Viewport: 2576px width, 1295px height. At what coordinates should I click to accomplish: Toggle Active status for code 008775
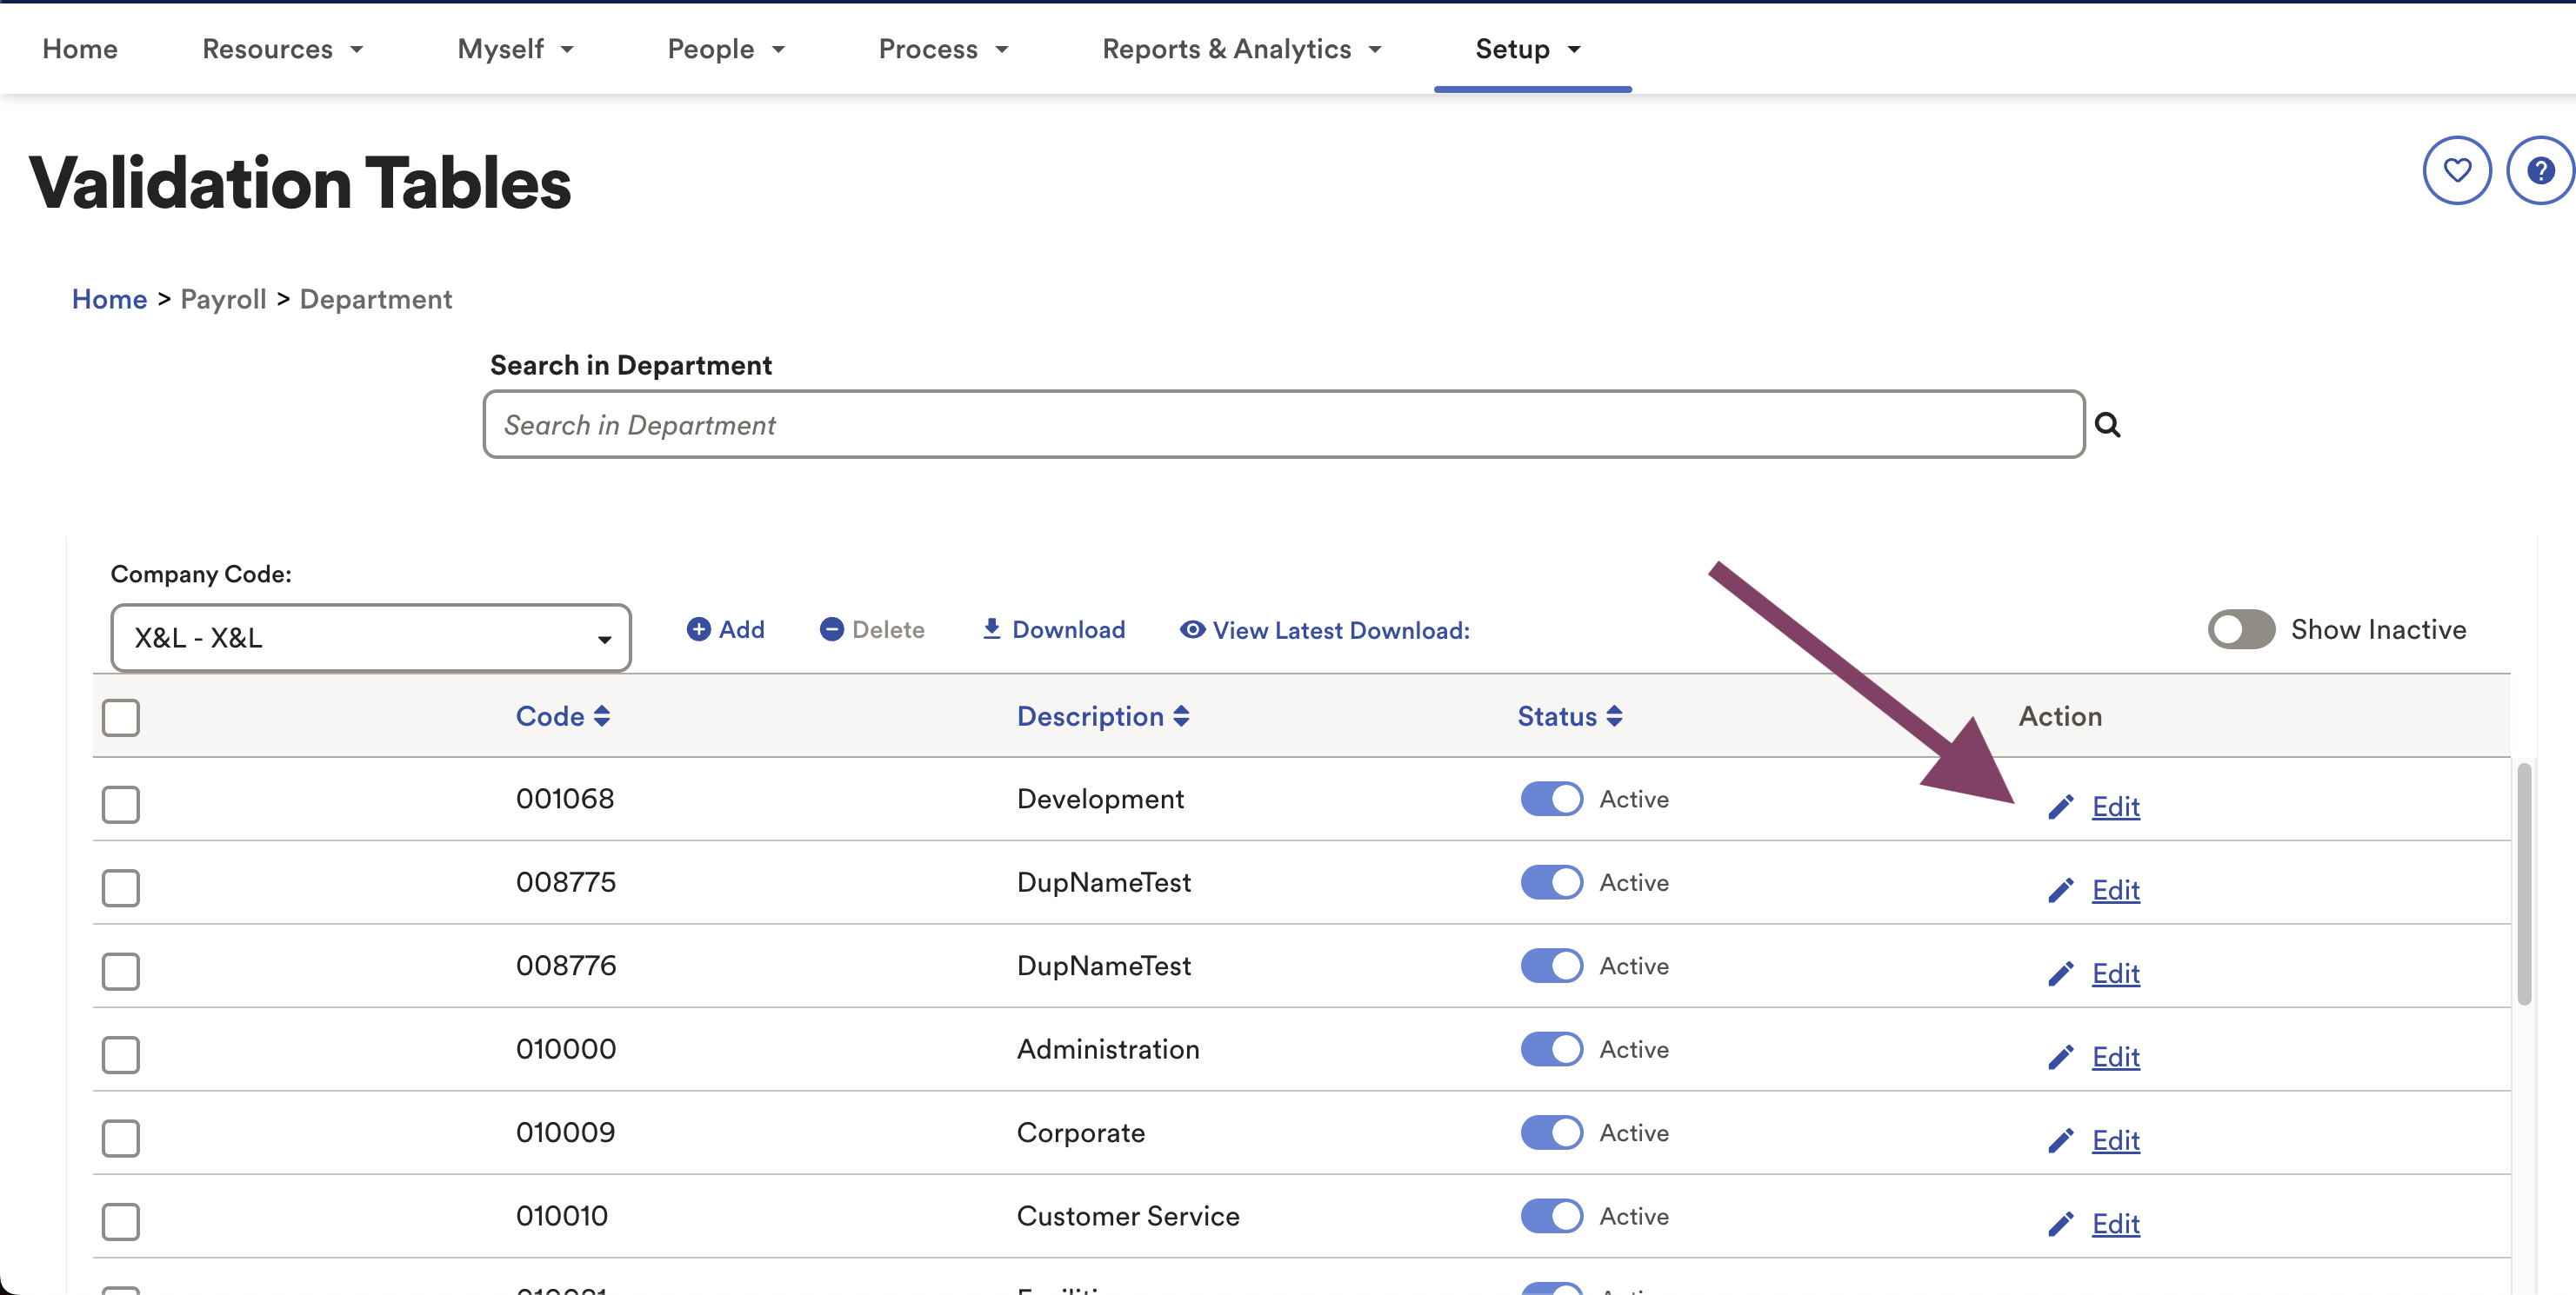[1552, 882]
